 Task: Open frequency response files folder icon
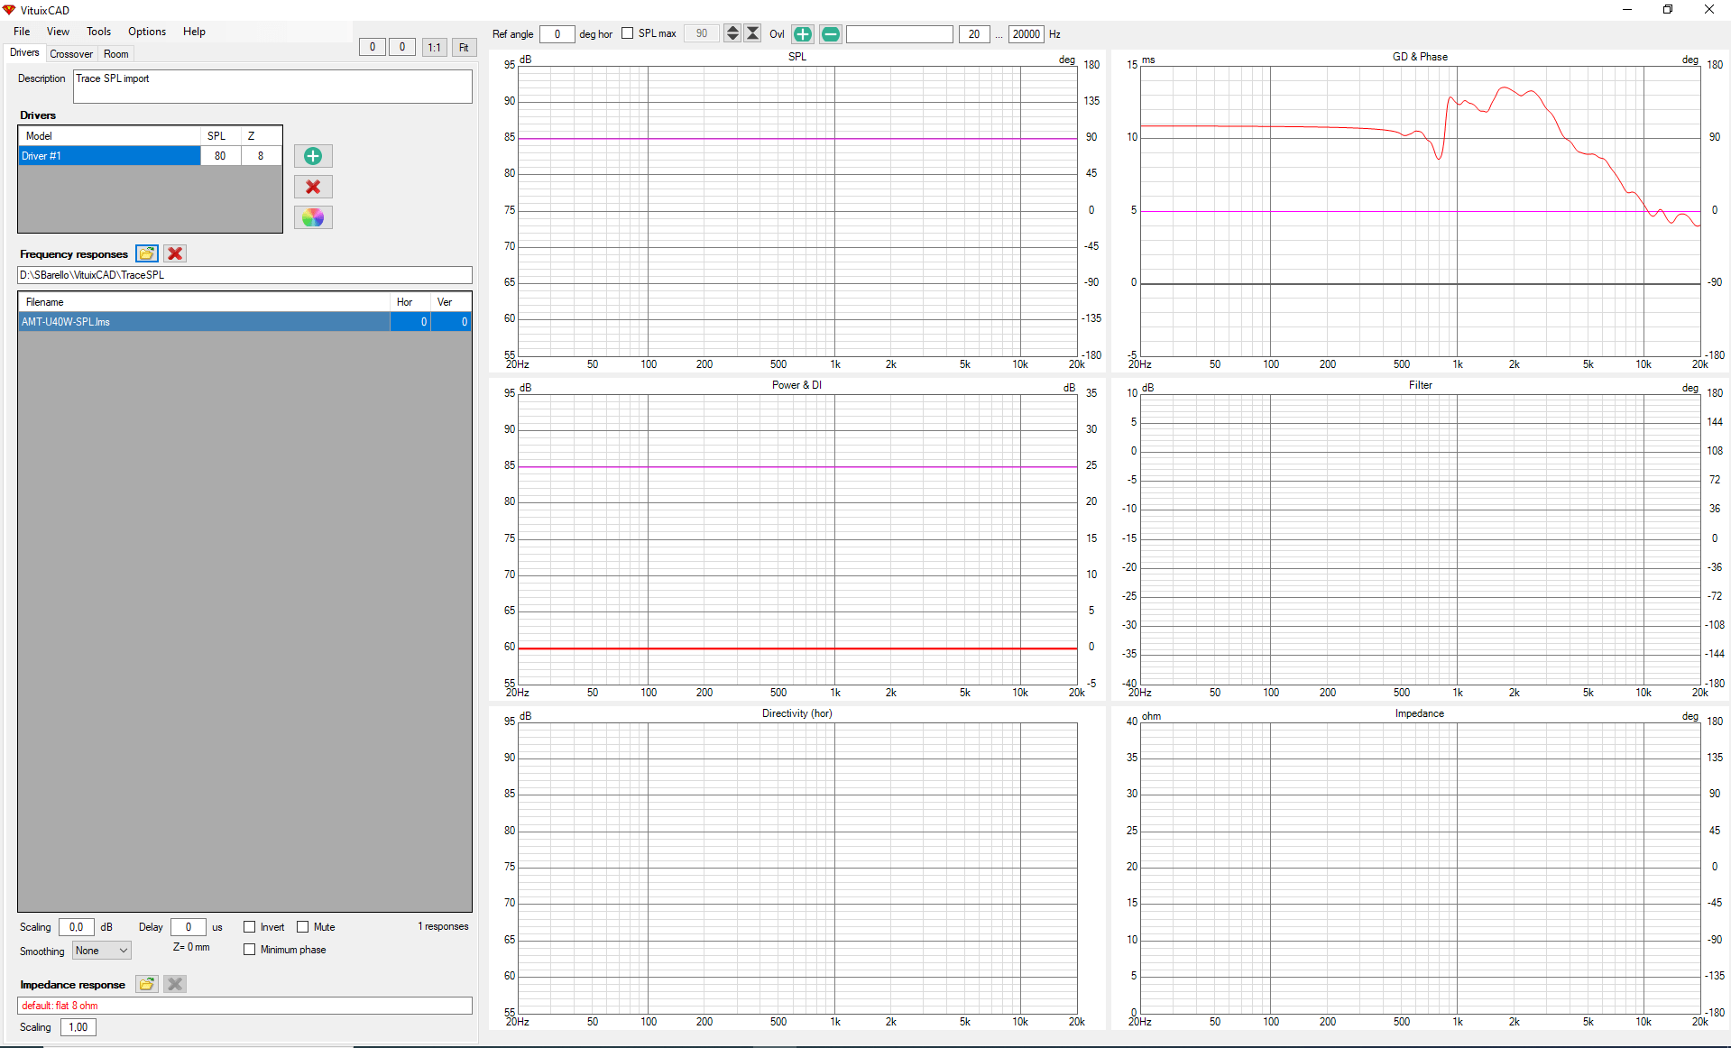[147, 253]
